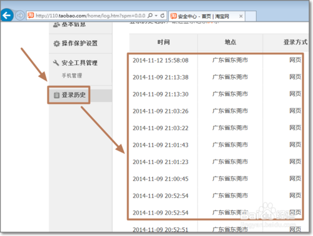This screenshot has height=236, width=313.
Task: Click the clipboard icon beside 登录历史
Action: click(x=56, y=95)
